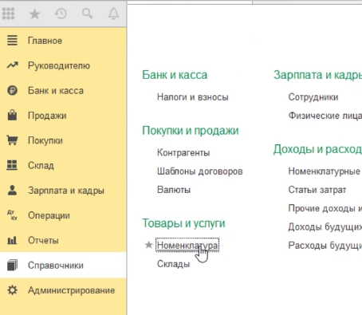
Task: Open the Сотрудники link
Action: pos(313,97)
